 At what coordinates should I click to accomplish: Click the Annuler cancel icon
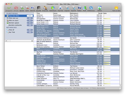[16, 8]
